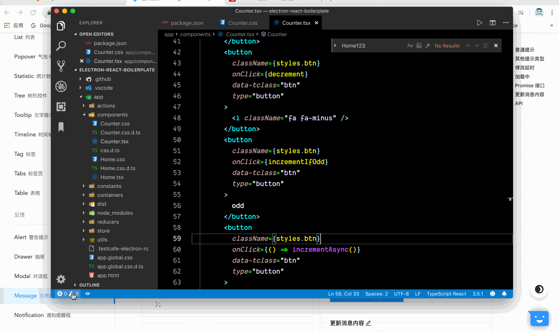
Task: Split the editor to the right
Action: click(493, 23)
